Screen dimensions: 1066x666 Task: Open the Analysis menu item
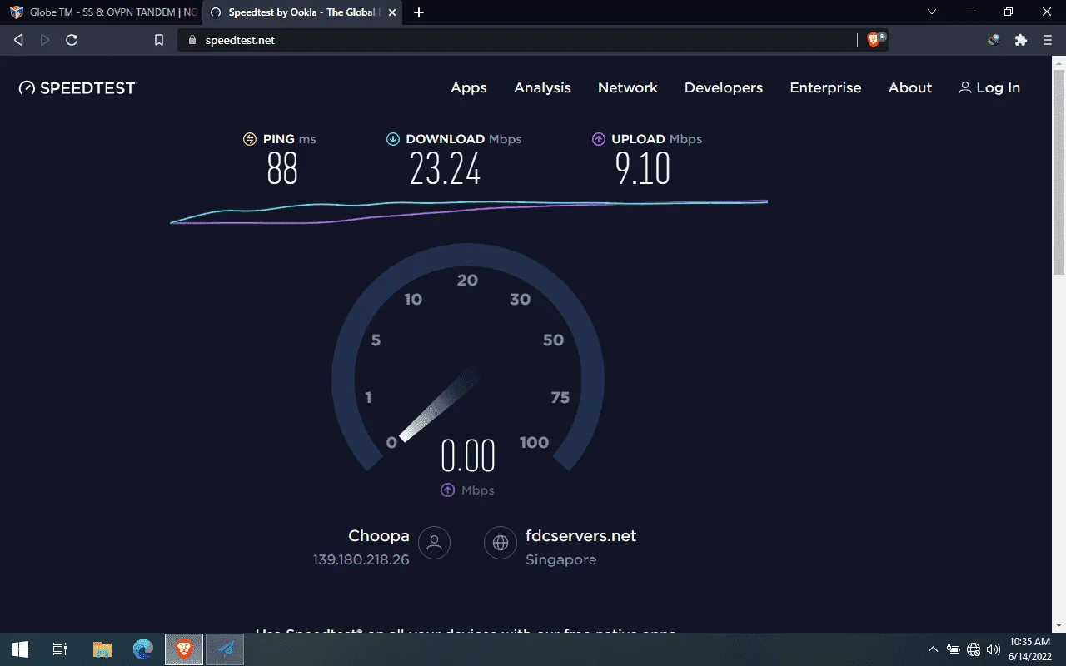coord(542,87)
